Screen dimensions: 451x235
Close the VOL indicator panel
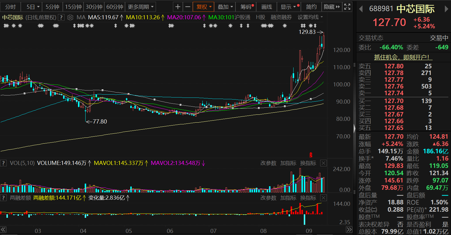coord(323,163)
